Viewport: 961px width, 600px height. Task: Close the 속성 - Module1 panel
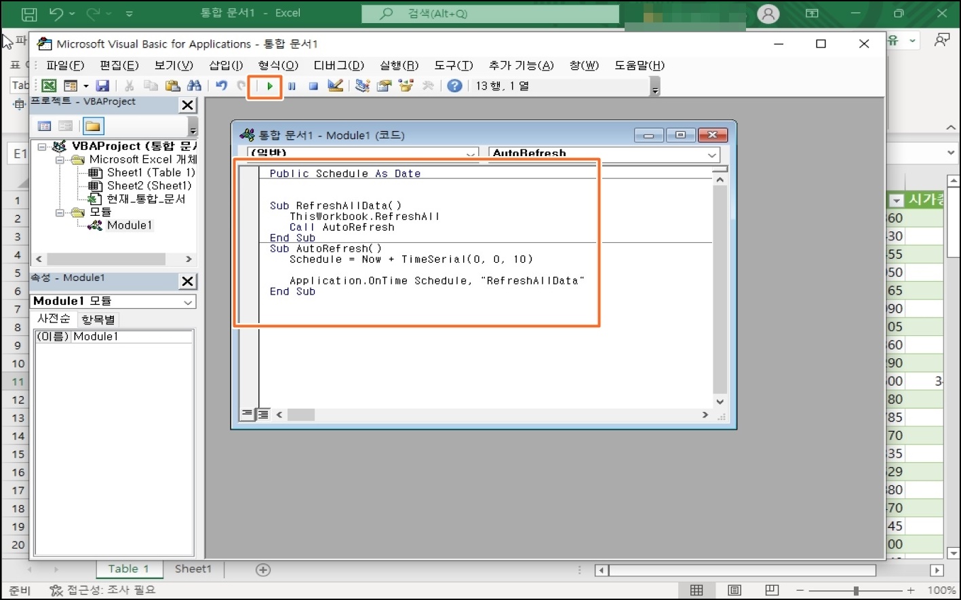[188, 282]
